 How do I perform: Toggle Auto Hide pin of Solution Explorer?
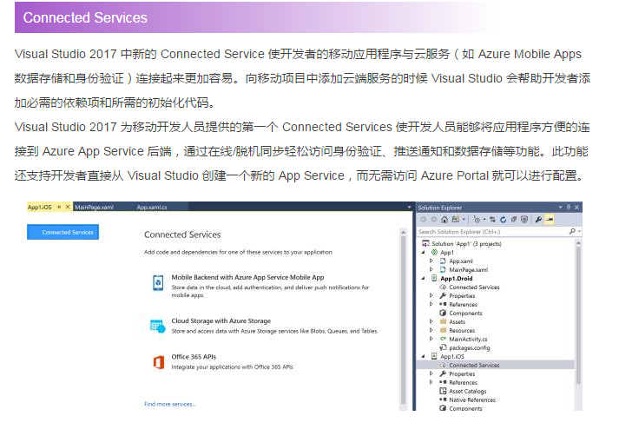[569, 207]
